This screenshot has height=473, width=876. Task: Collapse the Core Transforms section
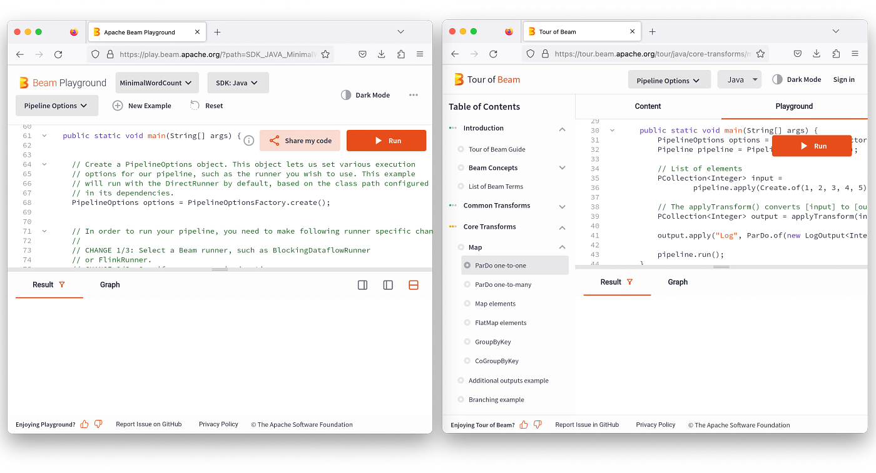pos(562,227)
